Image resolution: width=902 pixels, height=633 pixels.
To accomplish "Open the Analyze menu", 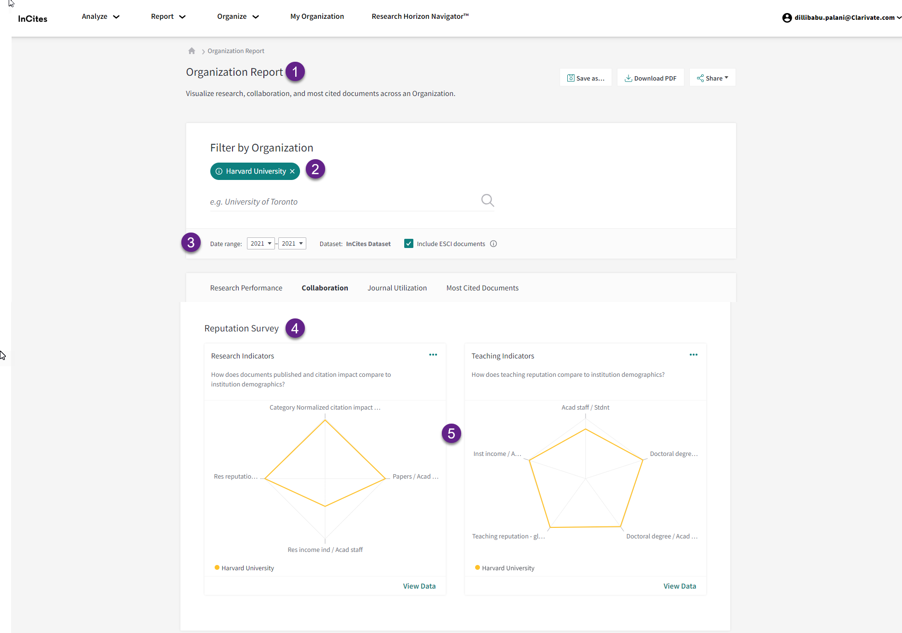I will (x=100, y=16).
